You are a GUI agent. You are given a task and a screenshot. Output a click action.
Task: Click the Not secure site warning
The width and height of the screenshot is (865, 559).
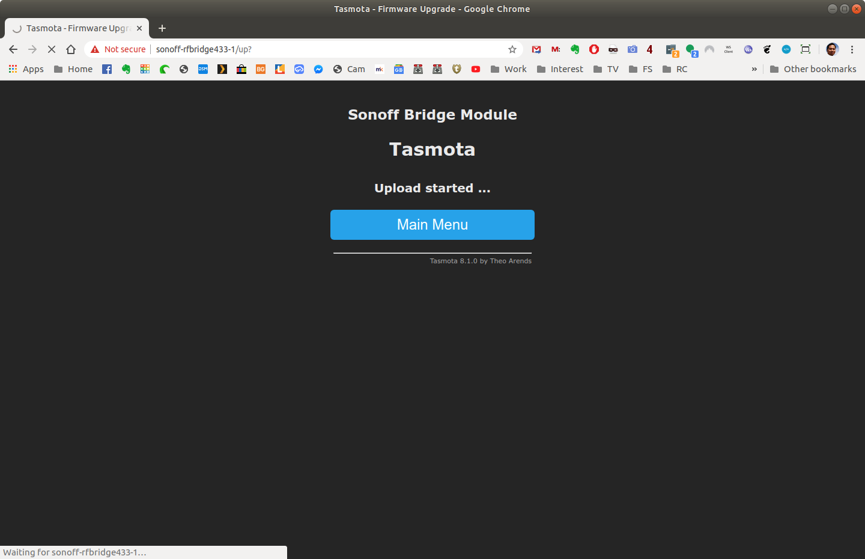tap(118, 49)
